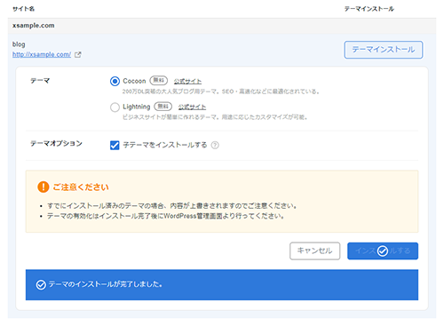Open the help question mark icon near 子テーマ option

coord(215,145)
